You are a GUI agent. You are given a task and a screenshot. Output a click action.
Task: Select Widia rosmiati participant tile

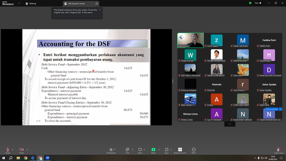[x=190, y=55]
